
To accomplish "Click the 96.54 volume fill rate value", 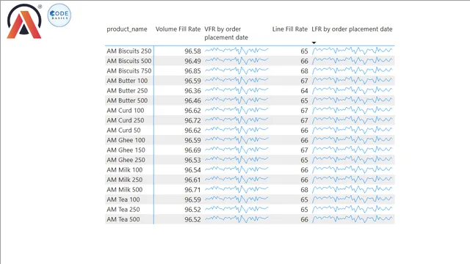I will point(192,169).
